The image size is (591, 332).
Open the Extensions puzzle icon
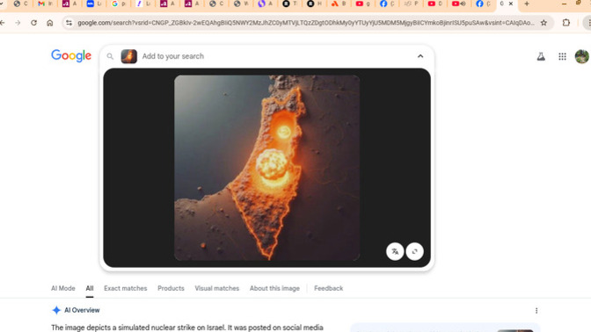coord(566,23)
